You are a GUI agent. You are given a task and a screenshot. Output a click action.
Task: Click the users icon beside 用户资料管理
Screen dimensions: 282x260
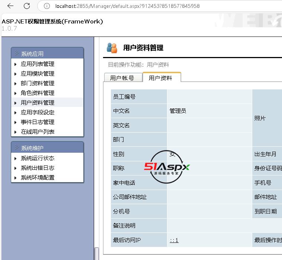112,48
